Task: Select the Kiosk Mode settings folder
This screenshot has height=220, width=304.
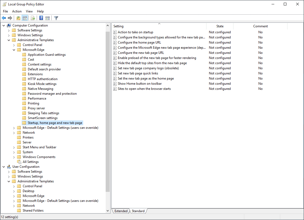Action: point(42,84)
